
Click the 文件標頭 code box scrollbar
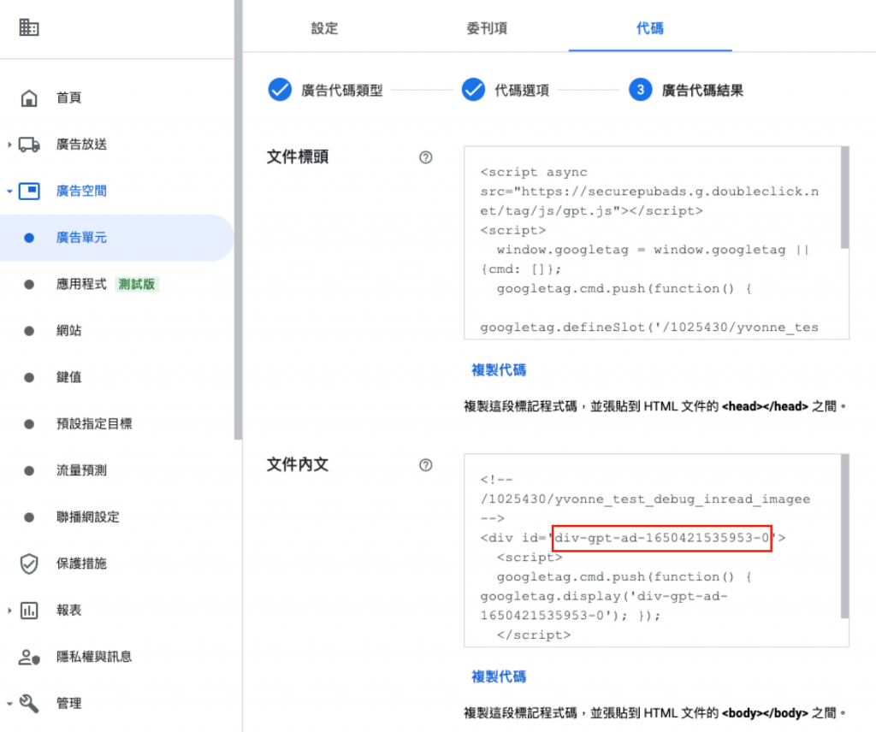[844, 198]
